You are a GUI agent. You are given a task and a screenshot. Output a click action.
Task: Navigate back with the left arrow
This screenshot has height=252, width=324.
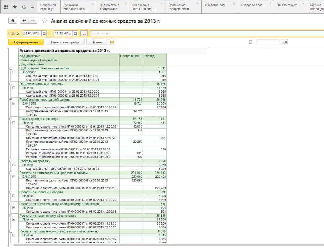24,21
